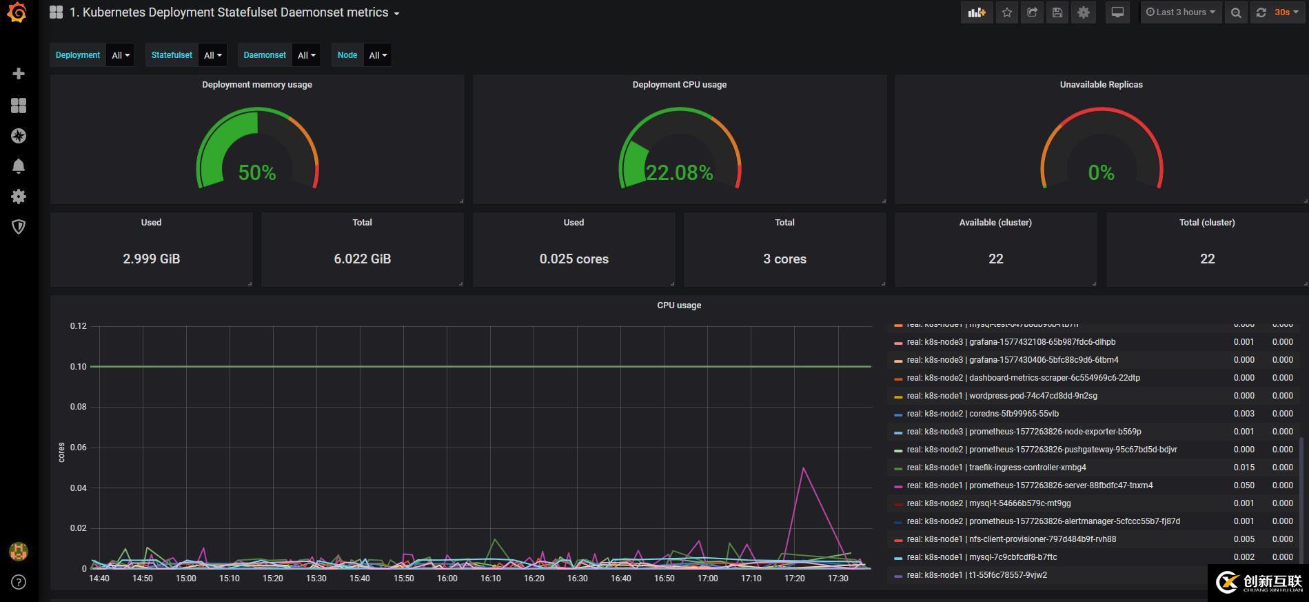1309x602 pixels.
Task: Toggle legend series prometheus pushgateway-95c67bd5d-bdjvr
Action: point(1042,450)
